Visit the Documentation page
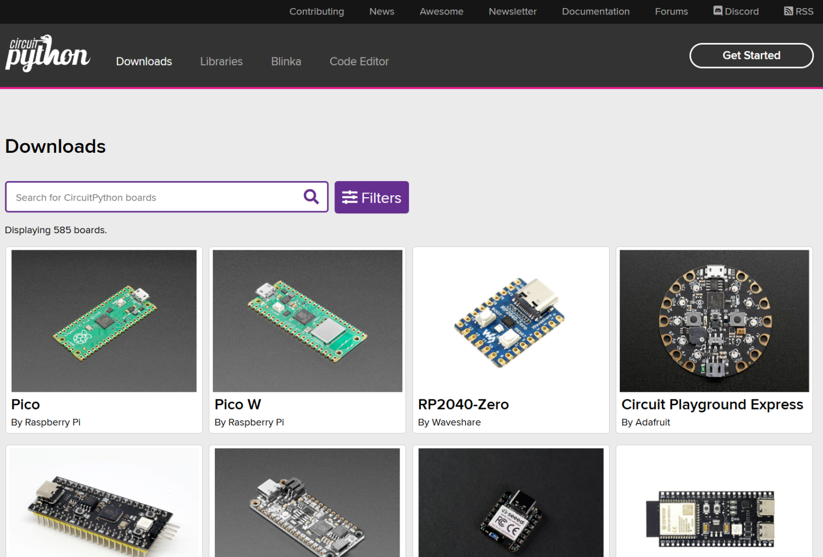The height and width of the screenshot is (557, 823). tap(595, 11)
